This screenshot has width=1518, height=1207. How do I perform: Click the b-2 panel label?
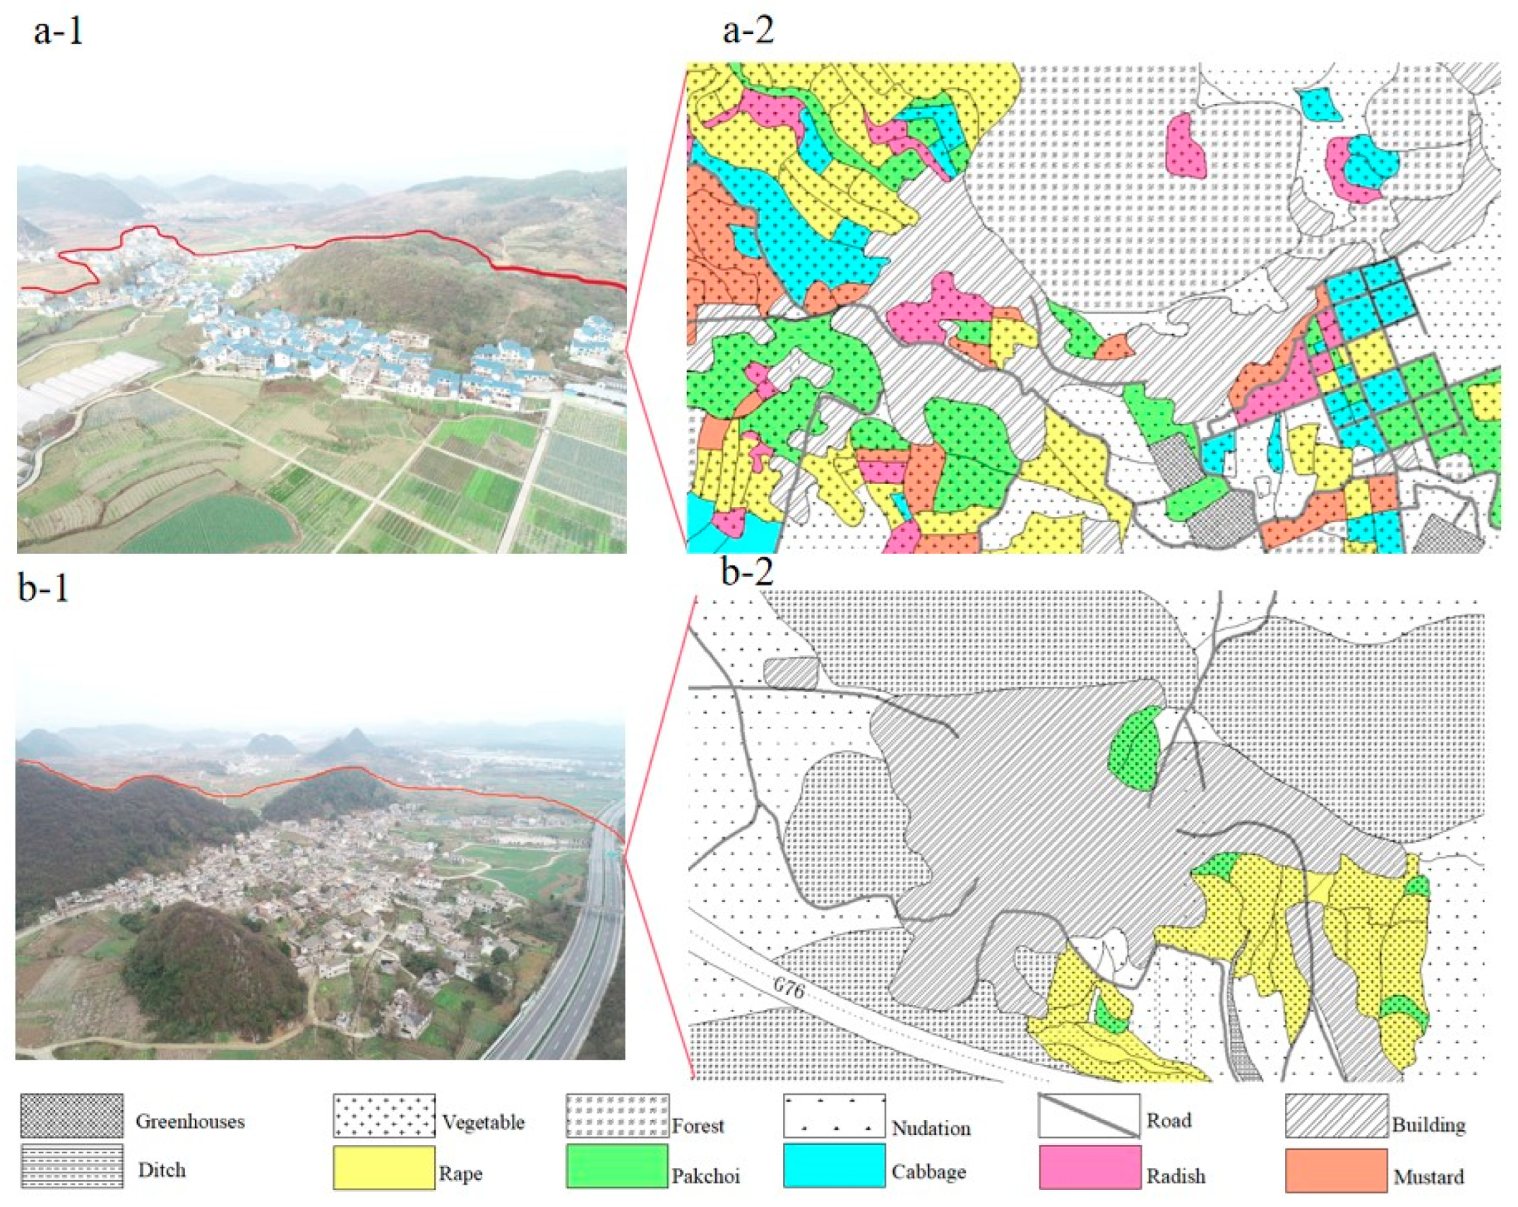point(746,571)
